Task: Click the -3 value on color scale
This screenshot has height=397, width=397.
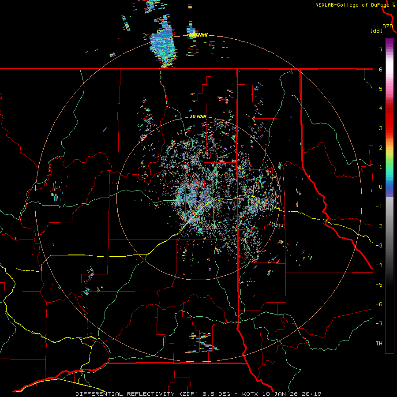Action: click(x=379, y=246)
